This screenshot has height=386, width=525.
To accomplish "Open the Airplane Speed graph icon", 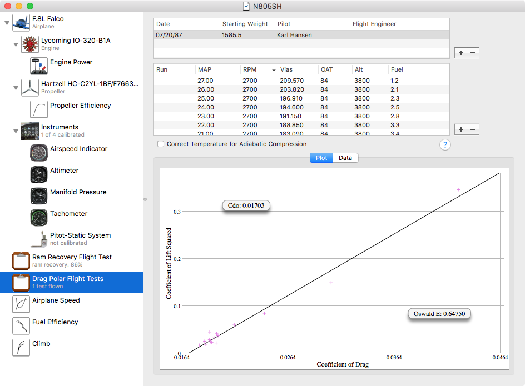I will [21, 304].
